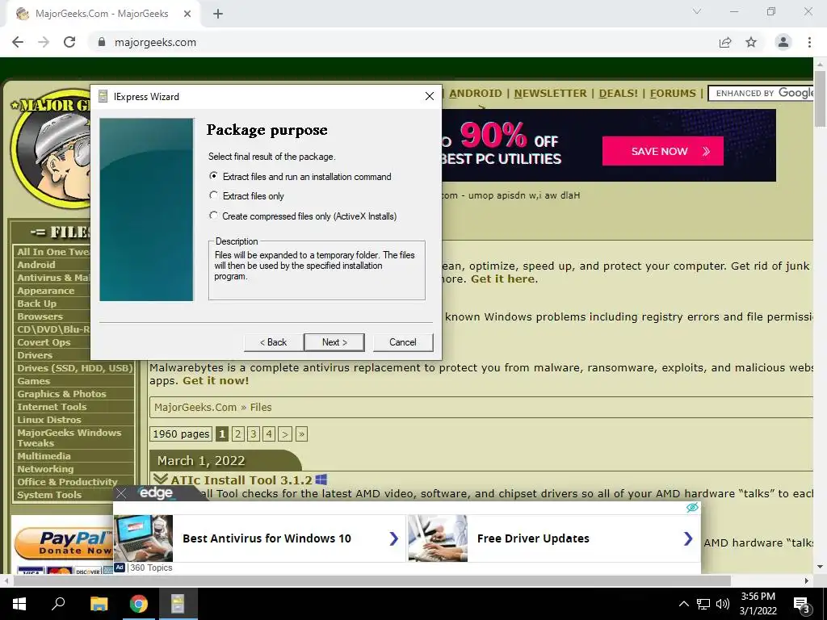Share this page via Chrome share icon
Screen dimensions: 827x620
[725, 42]
